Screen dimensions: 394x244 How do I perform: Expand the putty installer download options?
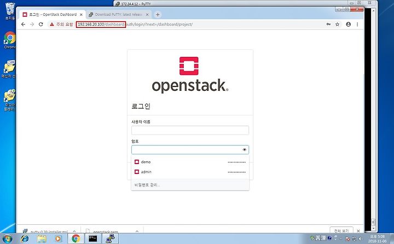(x=74, y=231)
